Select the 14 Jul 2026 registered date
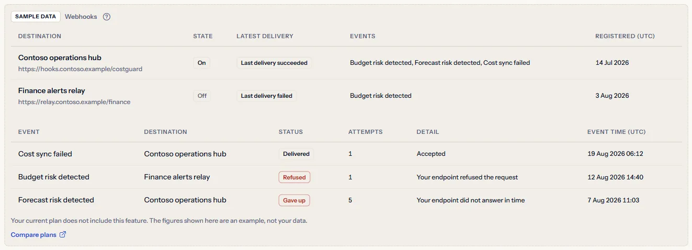The height and width of the screenshot is (250, 692). pos(612,63)
